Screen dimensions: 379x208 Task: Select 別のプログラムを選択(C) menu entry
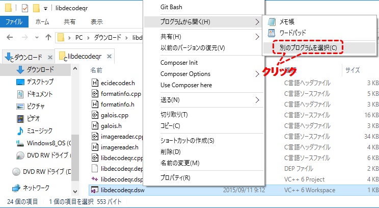coord(308,47)
